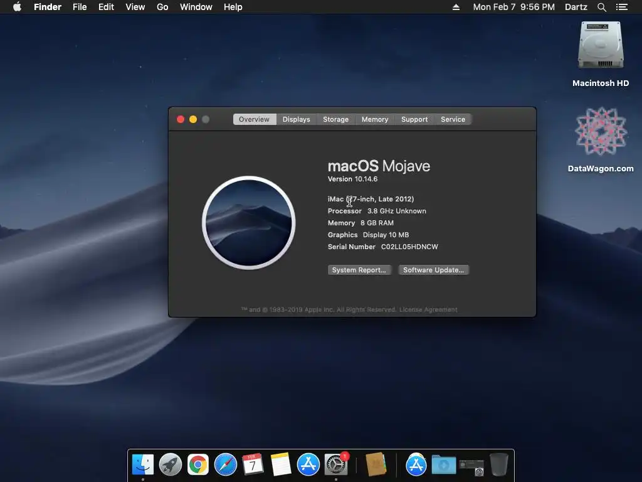
Task: Click the macOS Mojave title text
Action: 379,166
